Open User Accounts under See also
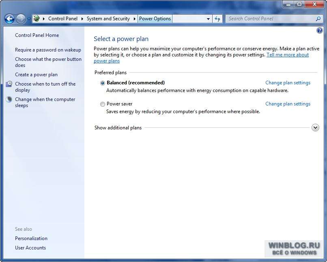The height and width of the screenshot is (262, 327). pyautogui.click(x=30, y=248)
